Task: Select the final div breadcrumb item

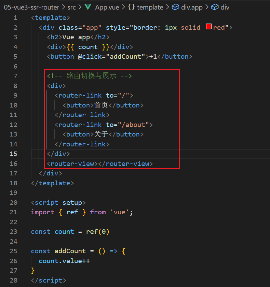Action: (225, 7)
